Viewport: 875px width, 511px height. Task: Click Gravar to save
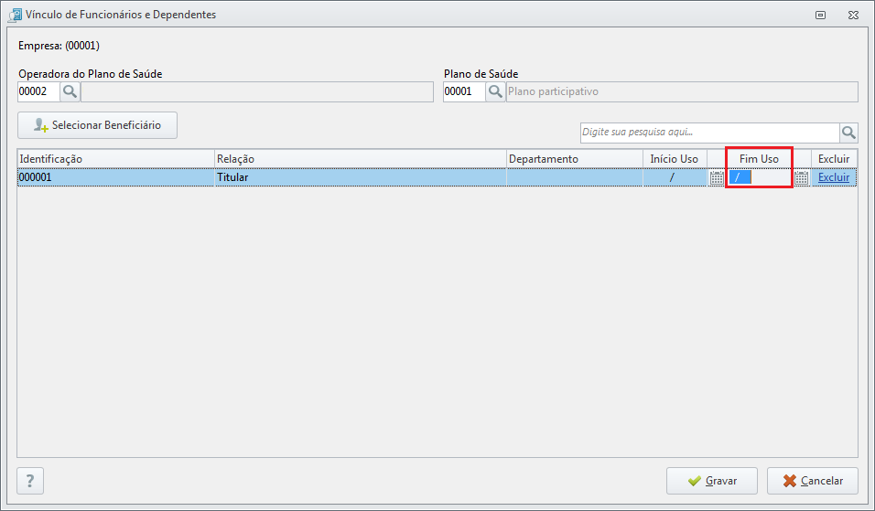711,481
